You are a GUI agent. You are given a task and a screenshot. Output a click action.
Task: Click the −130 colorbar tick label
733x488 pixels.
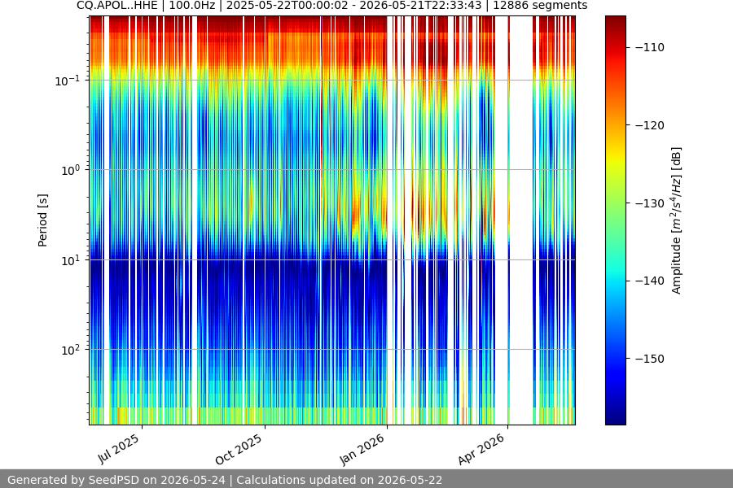coord(650,203)
